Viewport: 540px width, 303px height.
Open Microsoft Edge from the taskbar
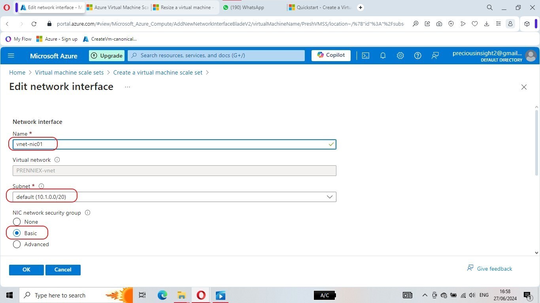point(162,295)
